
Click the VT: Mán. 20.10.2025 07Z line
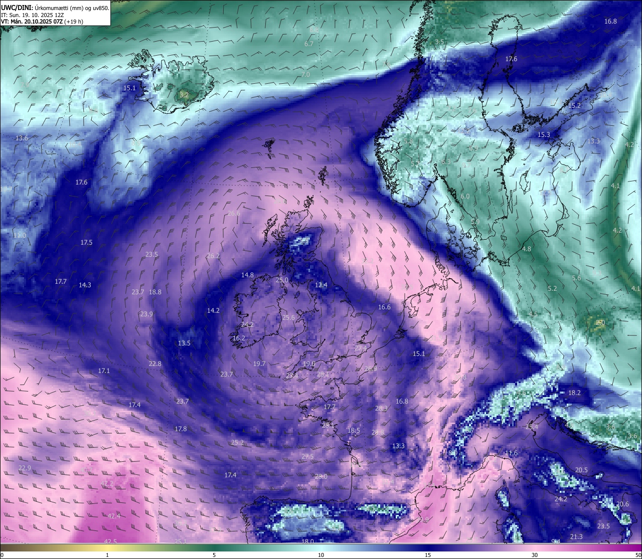pos(42,22)
